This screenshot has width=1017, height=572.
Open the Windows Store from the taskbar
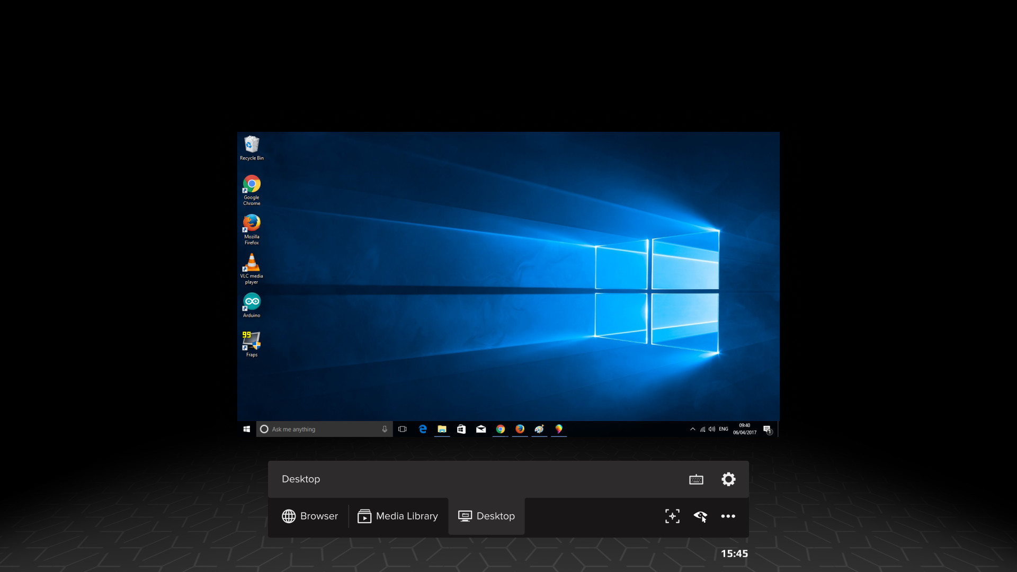(x=461, y=430)
